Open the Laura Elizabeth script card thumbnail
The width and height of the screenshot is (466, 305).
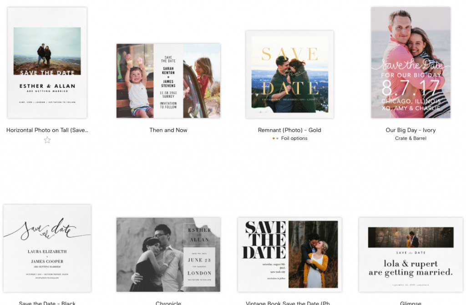click(x=47, y=248)
